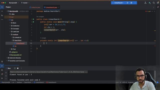Open the UTF-8 encoding selector

pyautogui.click(x=124, y=82)
